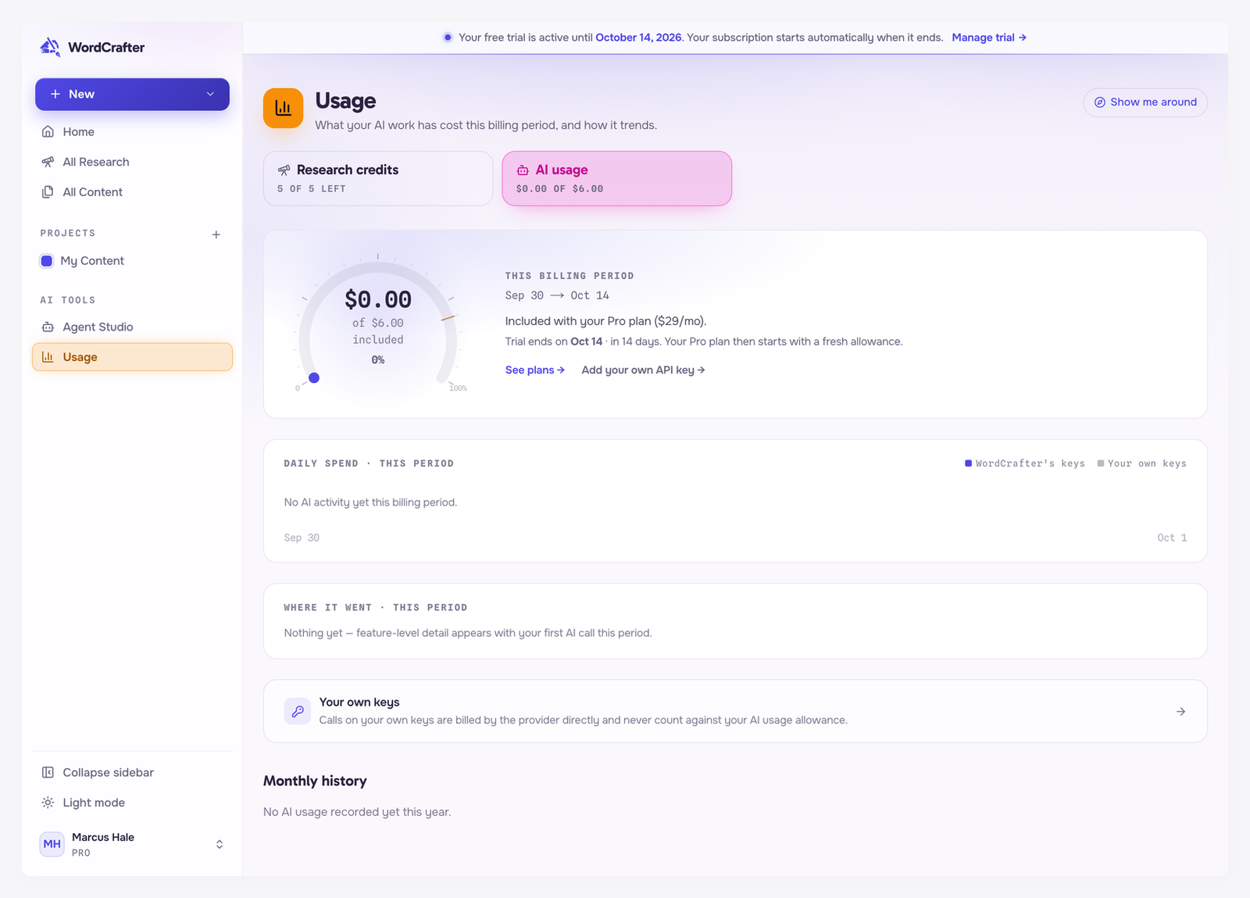Click the Home house icon
1250x898 pixels.
48,131
